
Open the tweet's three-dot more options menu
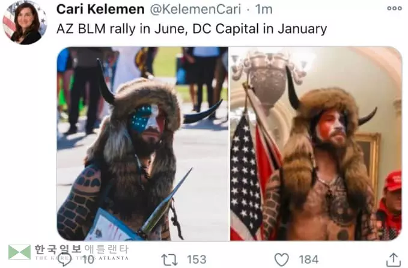pyautogui.click(x=394, y=8)
